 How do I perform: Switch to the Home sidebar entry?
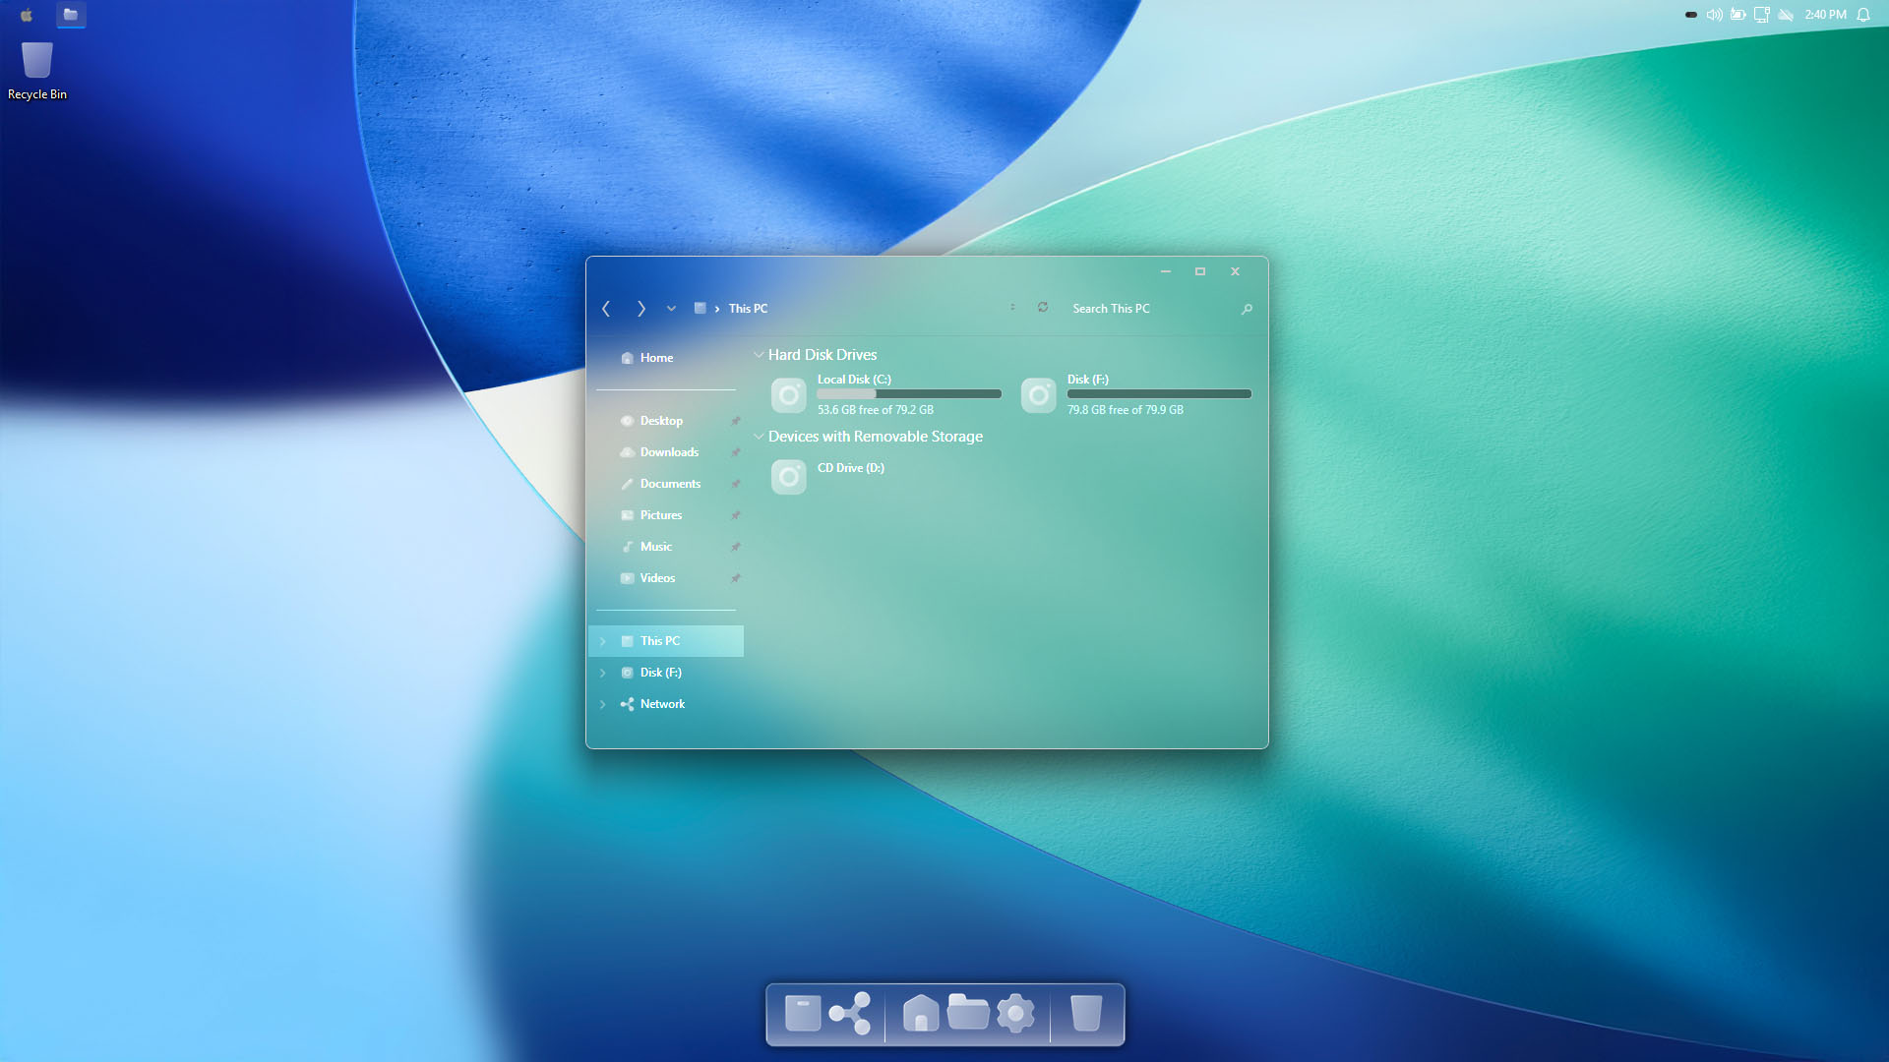[657, 358]
